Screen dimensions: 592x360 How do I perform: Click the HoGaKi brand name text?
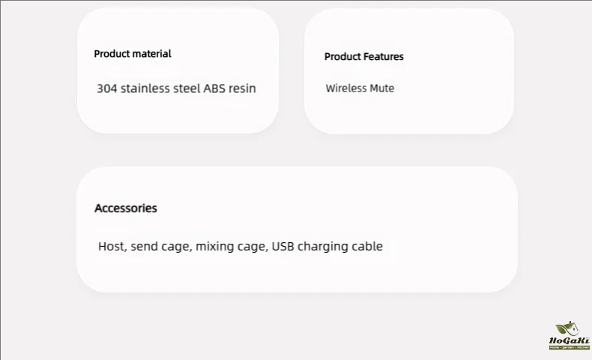pyautogui.click(x=569, y=340)
